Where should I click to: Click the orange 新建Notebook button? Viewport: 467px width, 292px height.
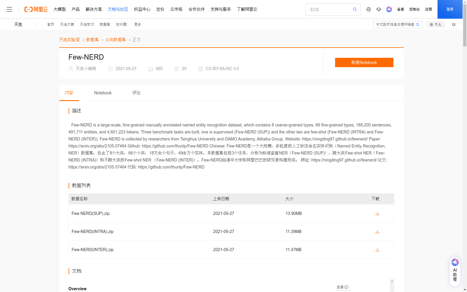tap(364, 62)
